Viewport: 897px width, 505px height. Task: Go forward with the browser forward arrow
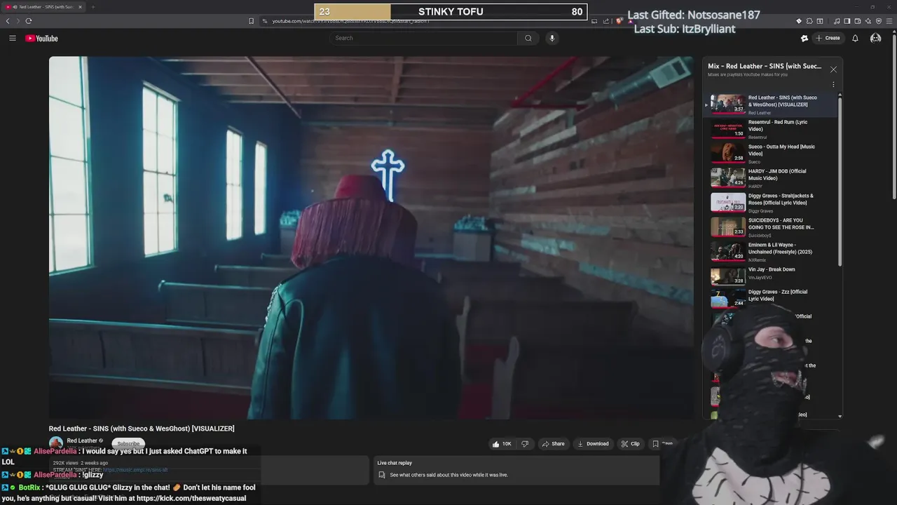click(x=18, y=21)
